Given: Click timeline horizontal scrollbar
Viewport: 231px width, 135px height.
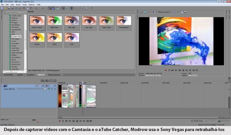Looking at the screenshot, I should click(140, 118).
